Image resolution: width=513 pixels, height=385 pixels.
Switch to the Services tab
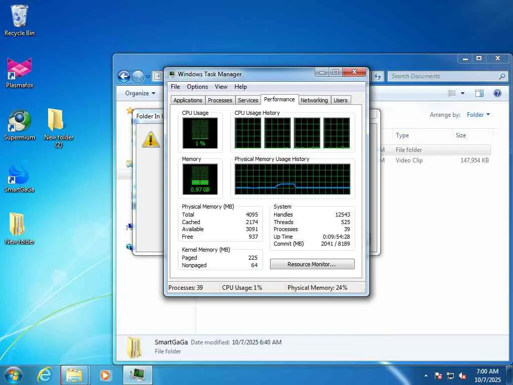click(248, 100)
